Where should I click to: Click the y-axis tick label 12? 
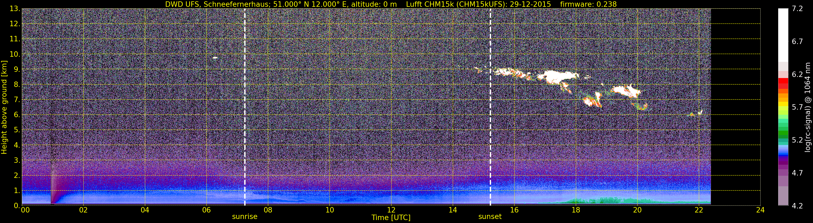pos(15,24)
